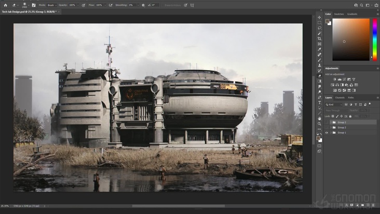Choose the Type tool

tap(320, 102)
